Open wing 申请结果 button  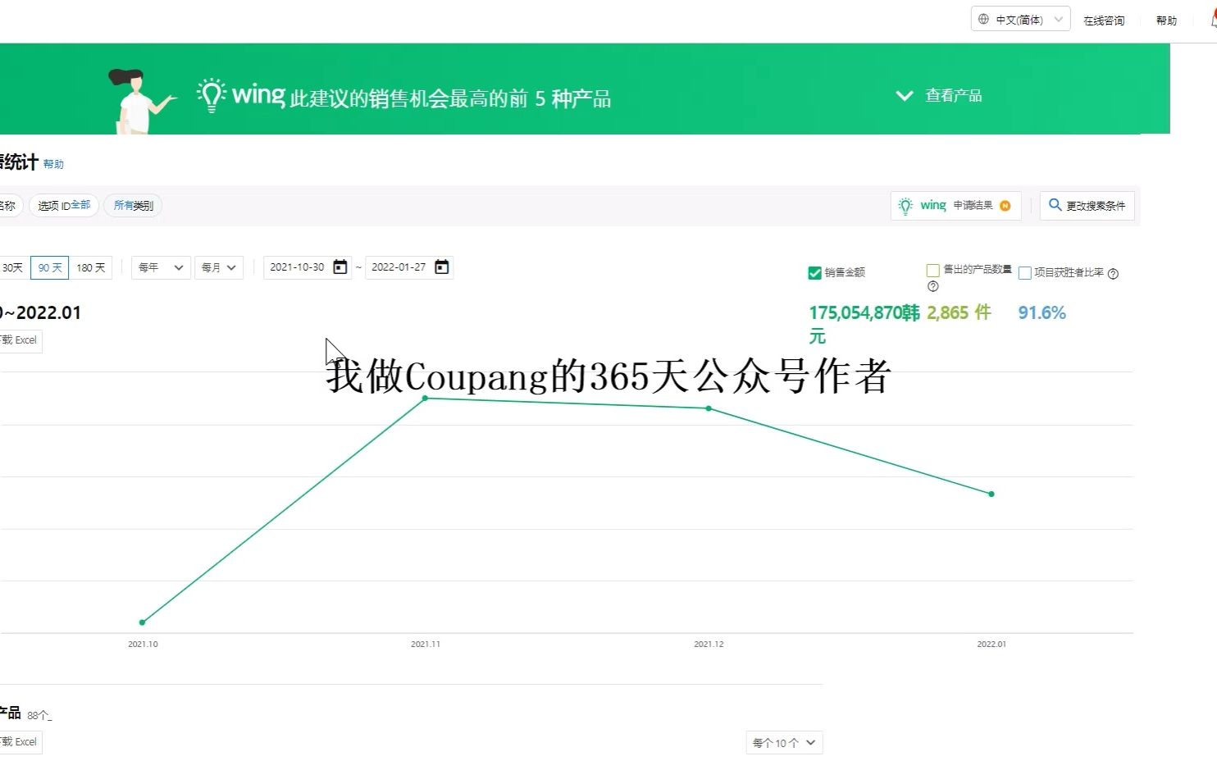pos(955,206)
